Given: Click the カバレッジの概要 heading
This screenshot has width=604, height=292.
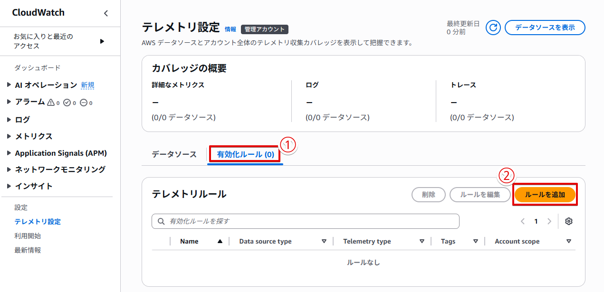Looking at the screenshot, I should [x=189, y=68].
